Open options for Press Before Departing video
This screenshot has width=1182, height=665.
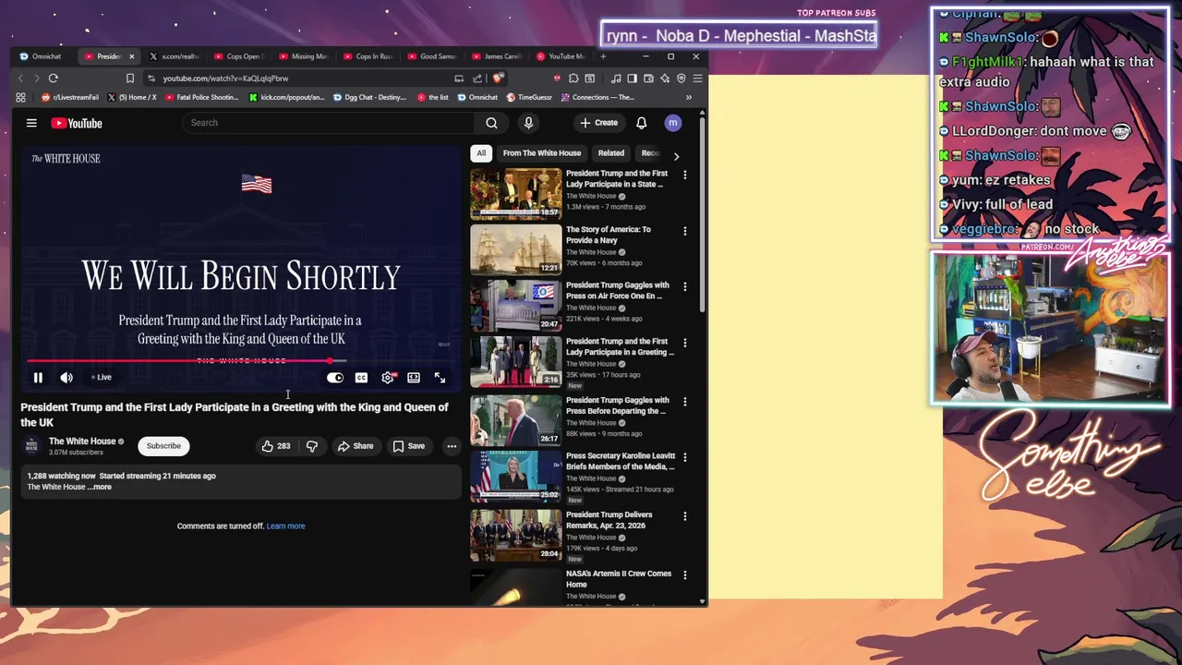685,402
